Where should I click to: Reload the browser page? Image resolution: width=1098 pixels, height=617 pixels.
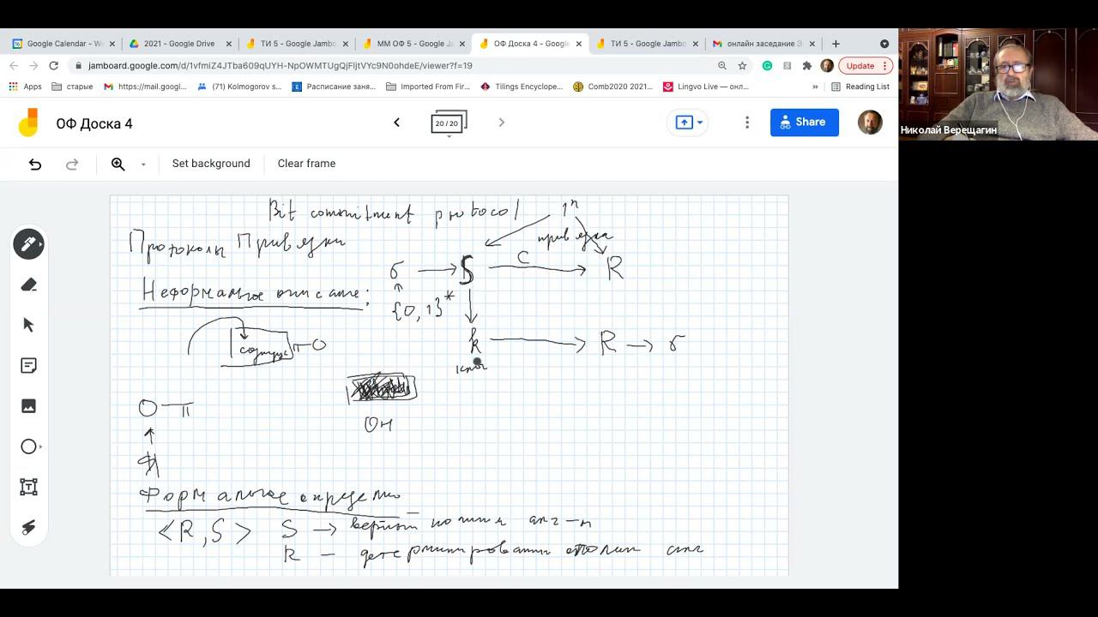53,65
